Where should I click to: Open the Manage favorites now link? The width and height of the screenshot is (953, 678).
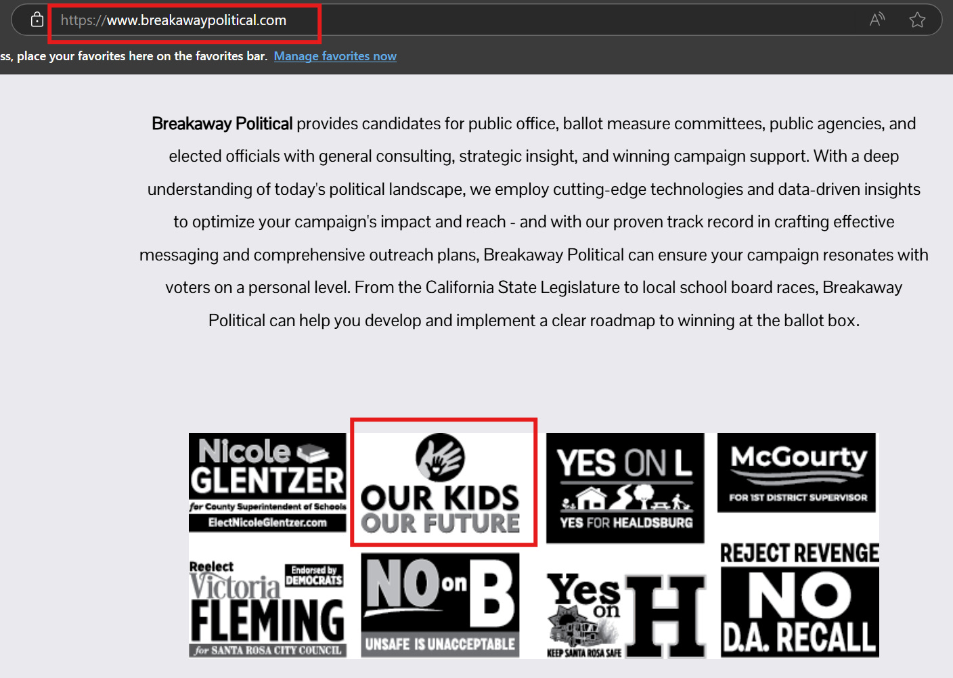[335, 56]
